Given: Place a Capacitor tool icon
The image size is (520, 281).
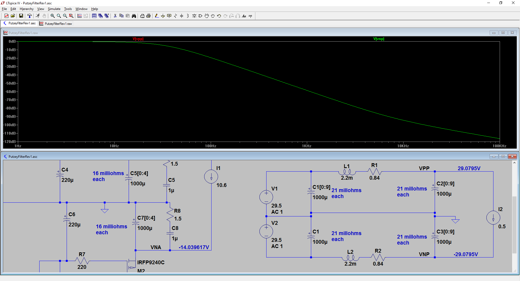Looking at the screenshot, I should click(x=182, y=16).
